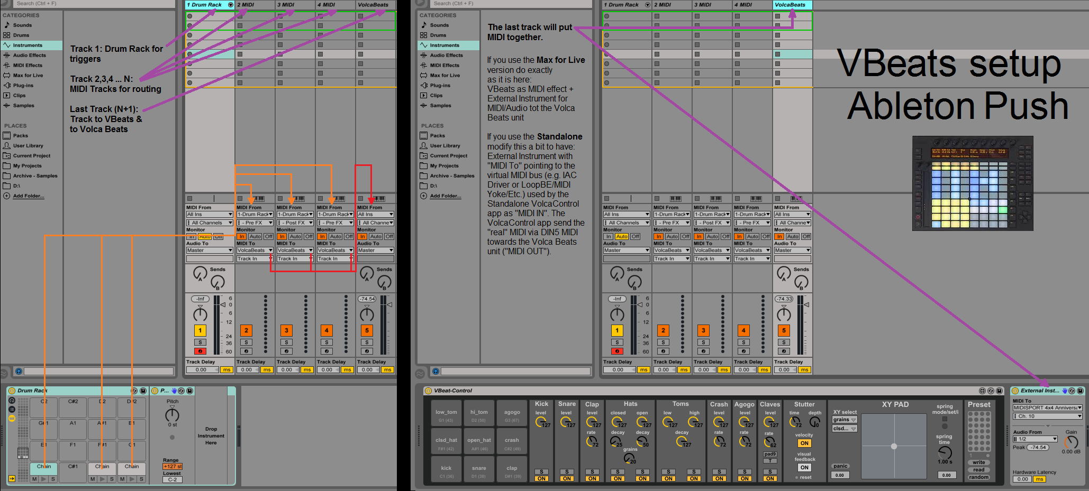Toggle External Instrument device activator

(x=1015, y=391)
